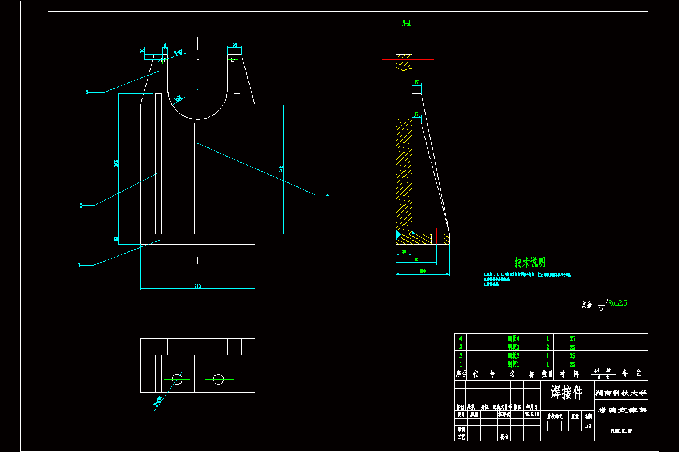This screenshot has height=452, width=679.
Task: Click leader callout number 1
Action: (x=79, y=264)
